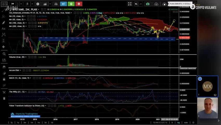Select the 1d time range
221x125 pixels.
pyautogui.click(x=52, y=123)
